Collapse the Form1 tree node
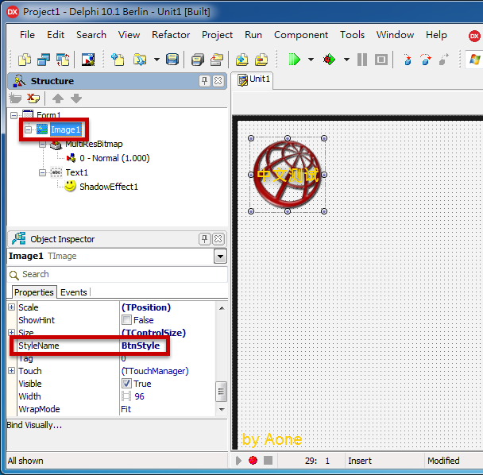The height and width of the screenshot is (475, 483). pyautogui.click(x=14, y=115)
